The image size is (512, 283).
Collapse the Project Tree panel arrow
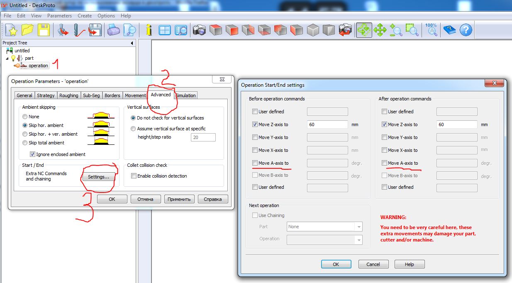pos(132,43)
